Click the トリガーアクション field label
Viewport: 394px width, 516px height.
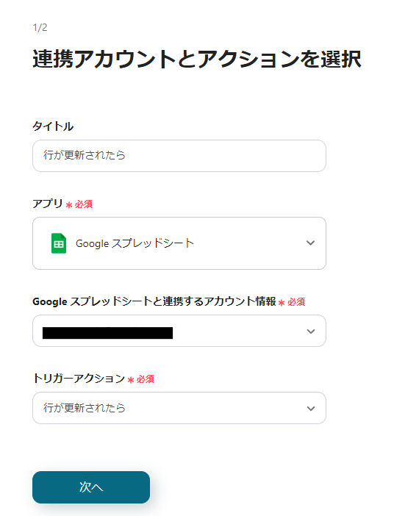pos(79,379)
